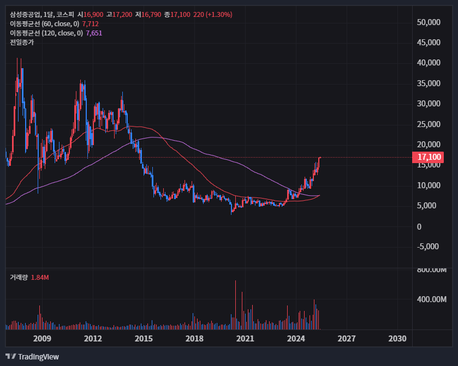Viewport: 458px width, 366px height.
Task: Click the 시16,900 open price value
Action: click(90, 14)
